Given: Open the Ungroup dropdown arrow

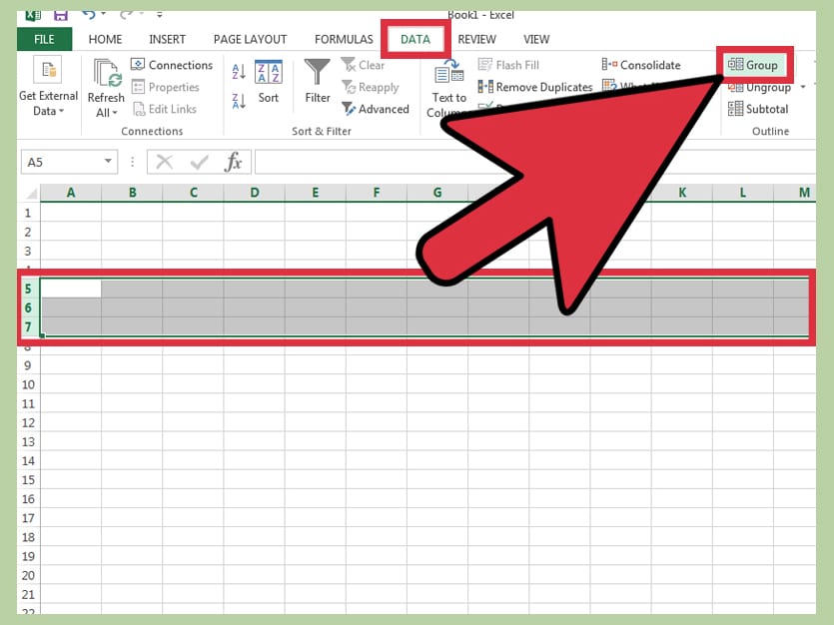Looking at the screenshot, I should pyautogui.click(x=803, y=87).
